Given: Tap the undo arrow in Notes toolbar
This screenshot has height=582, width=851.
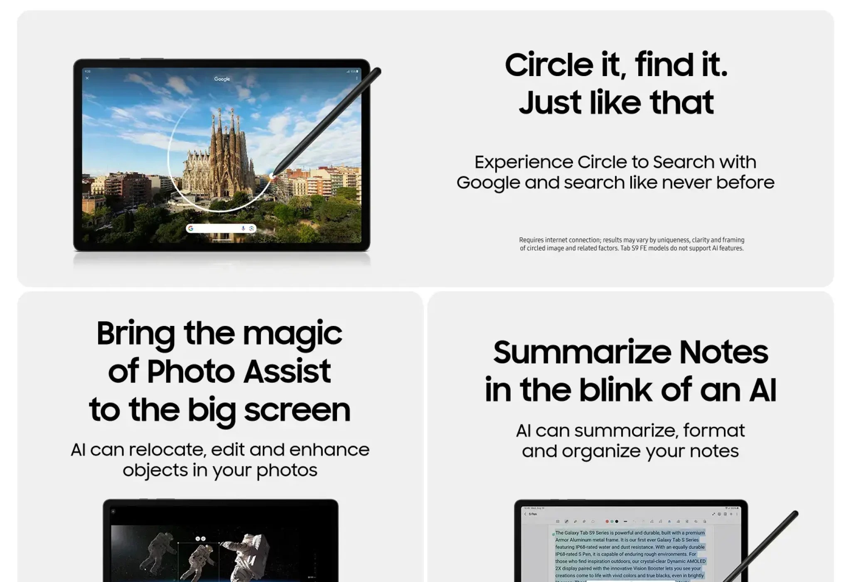Looking at the screenshot, I should pos(634,521).
